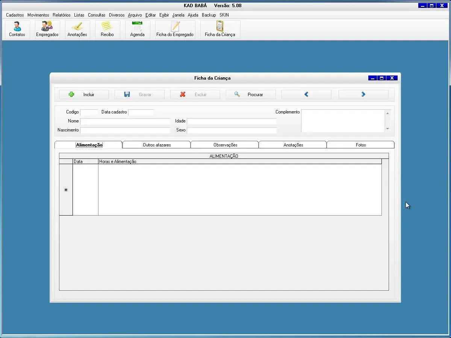Open the Empregados toolbar icon
451x338 pixels.
point(47,29)
